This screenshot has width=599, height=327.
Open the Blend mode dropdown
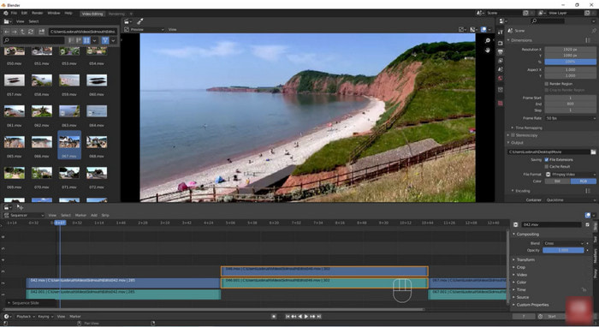click(563, 243)
